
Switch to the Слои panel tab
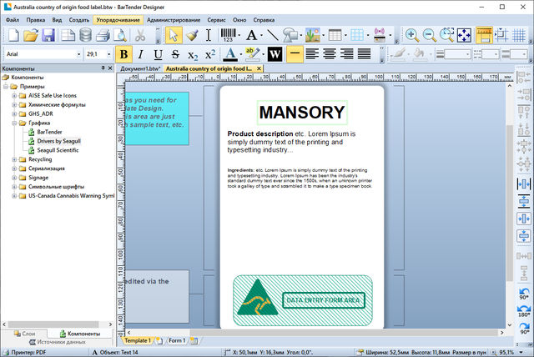pyautogui.click(x=24, y=334)
